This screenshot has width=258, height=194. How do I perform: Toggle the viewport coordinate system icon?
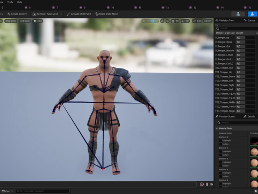pos(162,21)
